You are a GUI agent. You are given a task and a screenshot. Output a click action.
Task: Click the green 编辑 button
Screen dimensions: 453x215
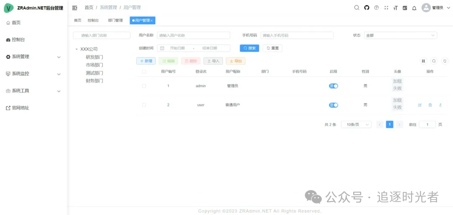tap(169, 61)
